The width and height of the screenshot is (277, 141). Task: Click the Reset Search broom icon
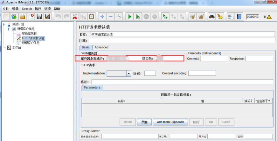[x=220, y=17]
